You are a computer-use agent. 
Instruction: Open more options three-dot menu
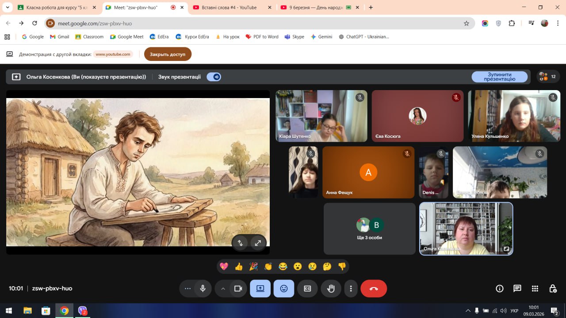point(351,288)
